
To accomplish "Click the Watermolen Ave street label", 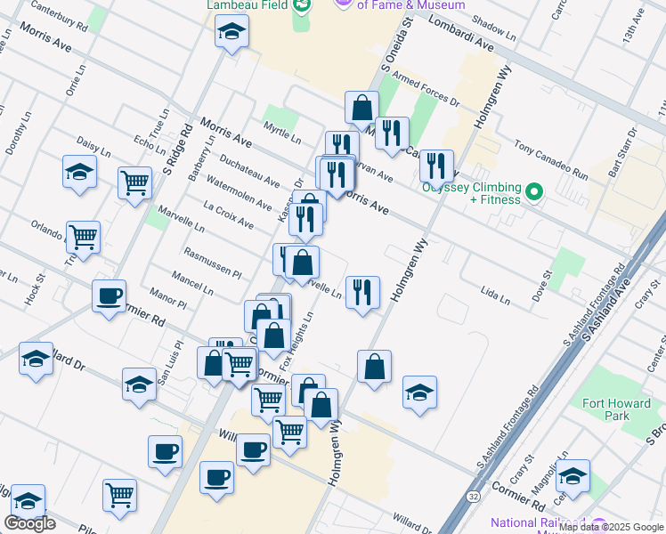I will [239, 193].
